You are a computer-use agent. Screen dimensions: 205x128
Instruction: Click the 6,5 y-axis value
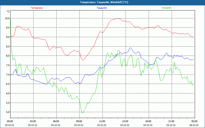[x=8, y=84]
